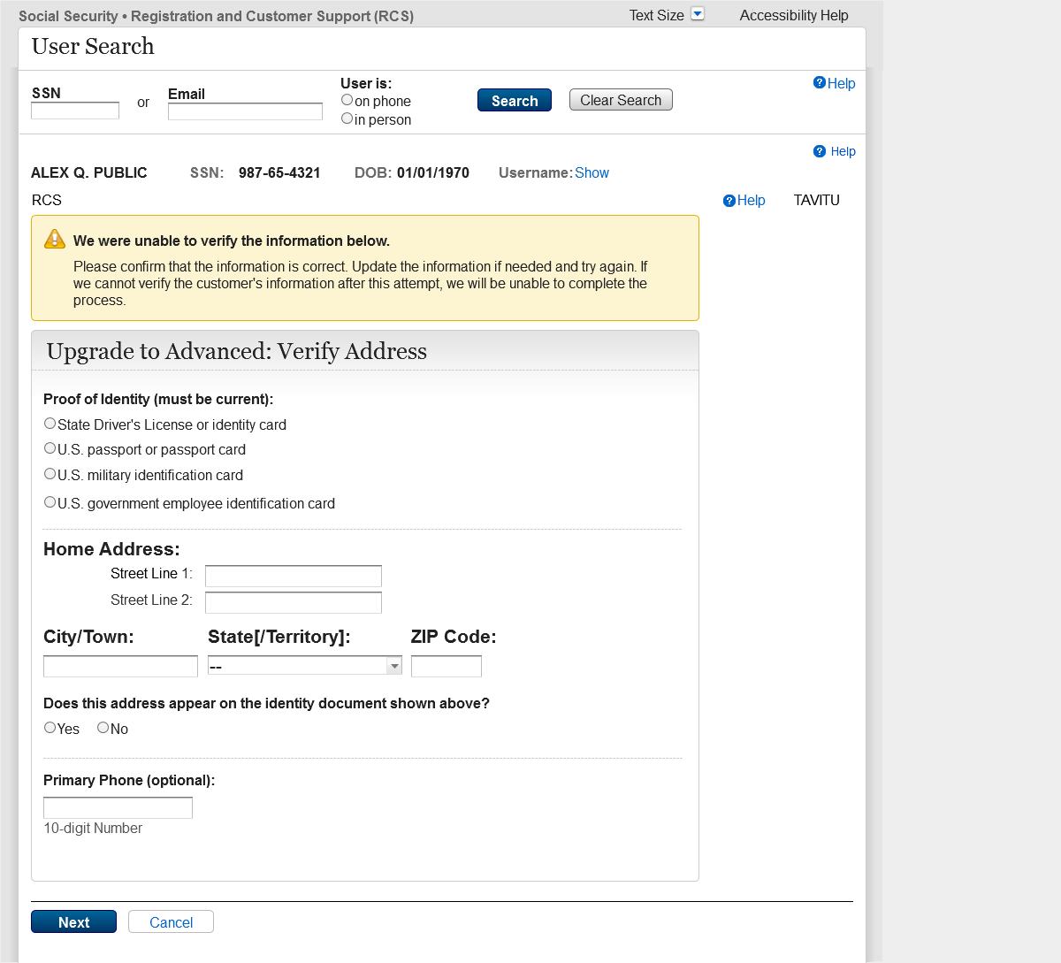
Task: Click the Show username link
Action: 592,173
